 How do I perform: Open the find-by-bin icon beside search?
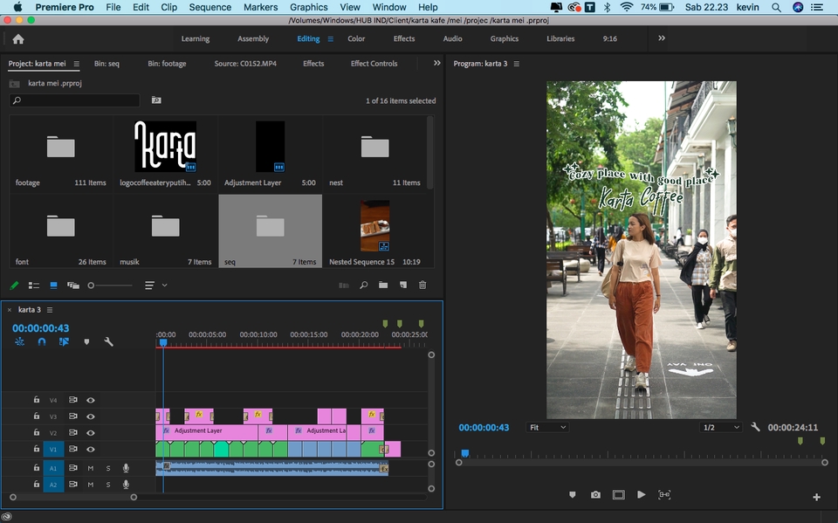point(156,100)
